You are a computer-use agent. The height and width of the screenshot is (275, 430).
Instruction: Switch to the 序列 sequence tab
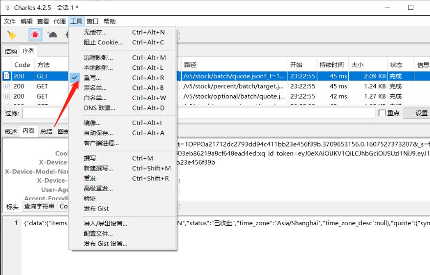[28, 51]
